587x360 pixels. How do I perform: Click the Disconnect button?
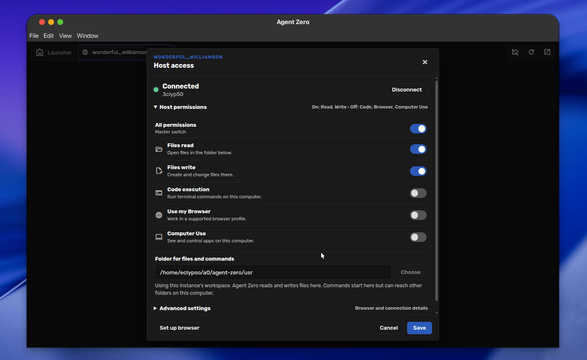tap(407, 90)
